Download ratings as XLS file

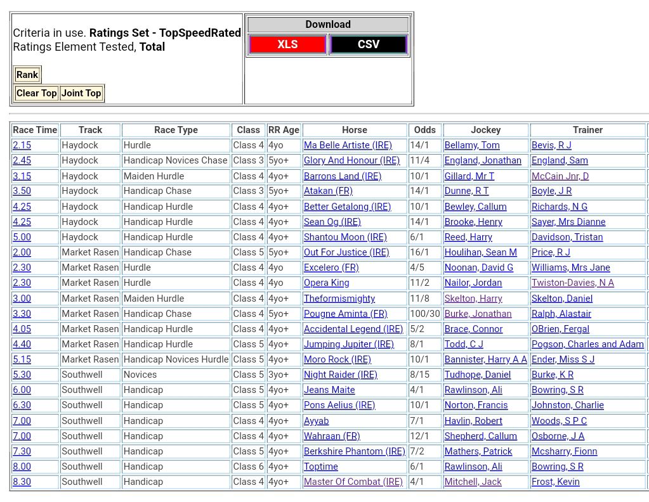(x=287, y=45)
